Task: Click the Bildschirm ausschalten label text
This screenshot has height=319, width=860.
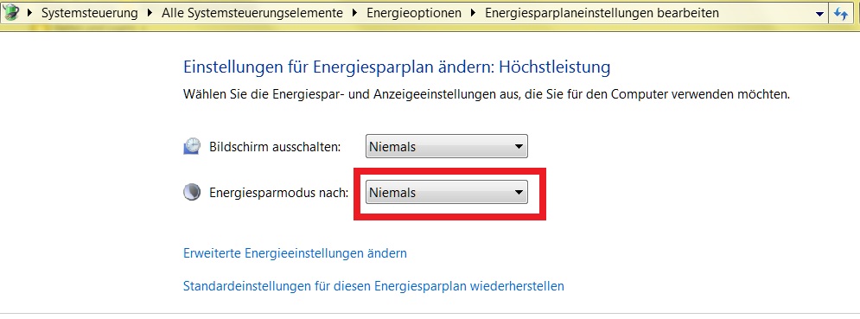Action: 276,147
